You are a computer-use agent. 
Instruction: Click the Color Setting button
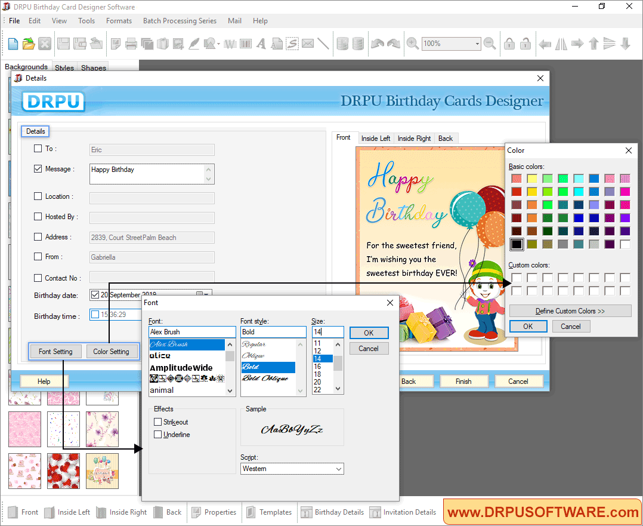(x=111, y=352)
